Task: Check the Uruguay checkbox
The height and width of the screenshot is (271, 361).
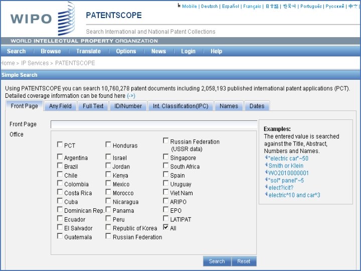Action: point(166,183)
